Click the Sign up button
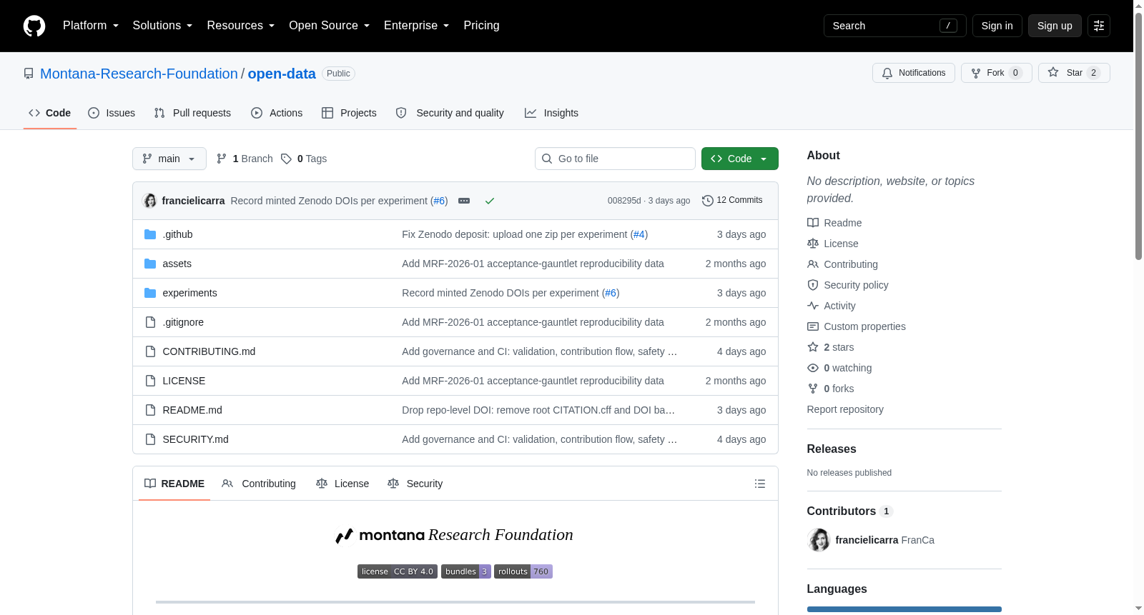The height and width of the screenshot is (615, 1144). [1055, 26]
